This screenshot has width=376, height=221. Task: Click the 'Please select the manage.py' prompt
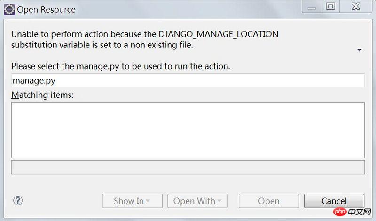[x=121, y=66]
